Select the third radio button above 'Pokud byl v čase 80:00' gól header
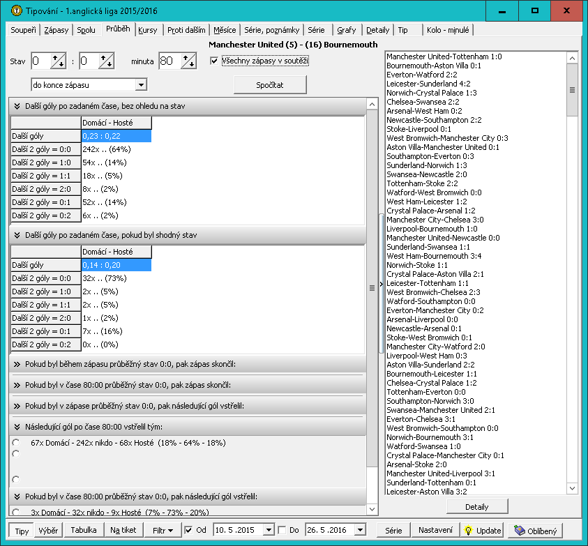Screen dimensions: 588x546 [16, 479]
